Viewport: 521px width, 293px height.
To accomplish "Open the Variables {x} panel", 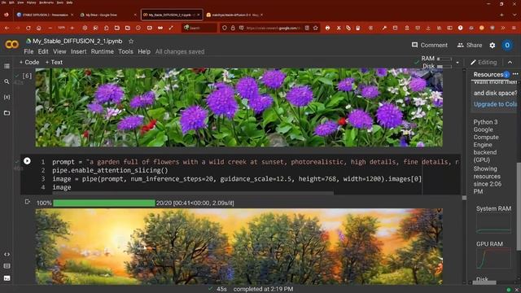I will point(7,97).
